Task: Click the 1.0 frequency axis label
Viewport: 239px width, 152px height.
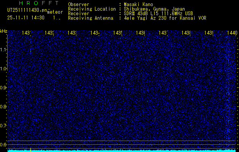Action: click(x=4, y=69)
